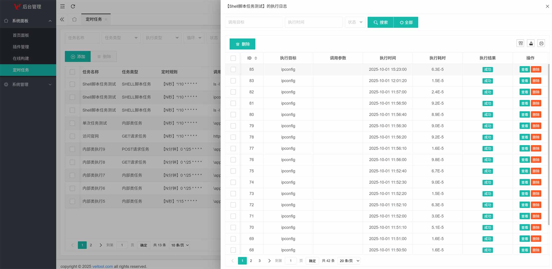Click the column filter grid icon
The image size is (552, 269).
tap(520, 43)
